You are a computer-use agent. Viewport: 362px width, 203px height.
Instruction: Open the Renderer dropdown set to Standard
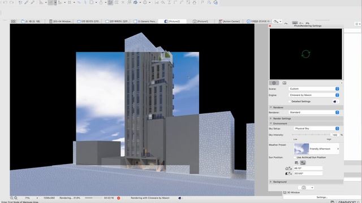coord(314,112)
